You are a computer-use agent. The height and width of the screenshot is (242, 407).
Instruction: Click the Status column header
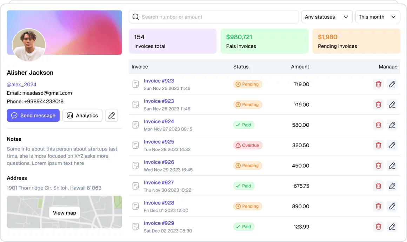[x=241, y=67]
